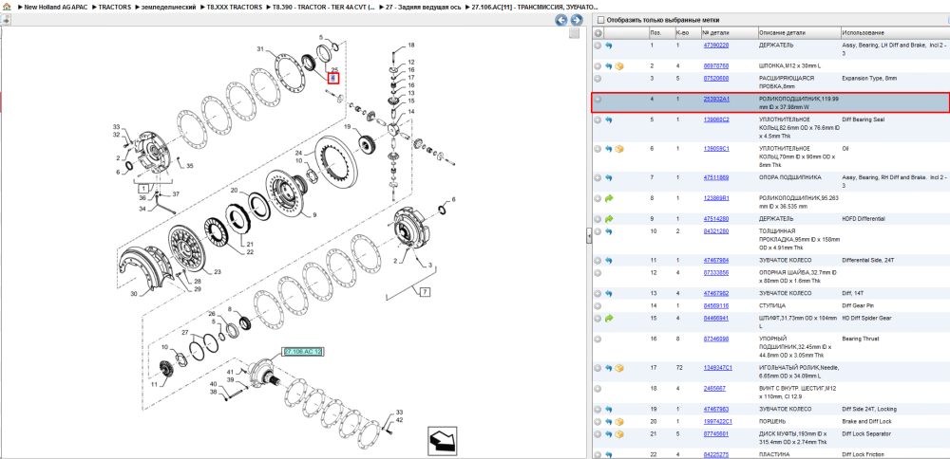This screenshot has height=459, width=950.
Task: Click the box icon in position 6 row
Action: coord(619,149)
